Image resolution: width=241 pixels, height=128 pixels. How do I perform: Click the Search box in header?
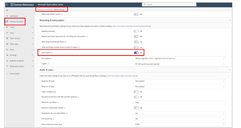coord(169,5)
